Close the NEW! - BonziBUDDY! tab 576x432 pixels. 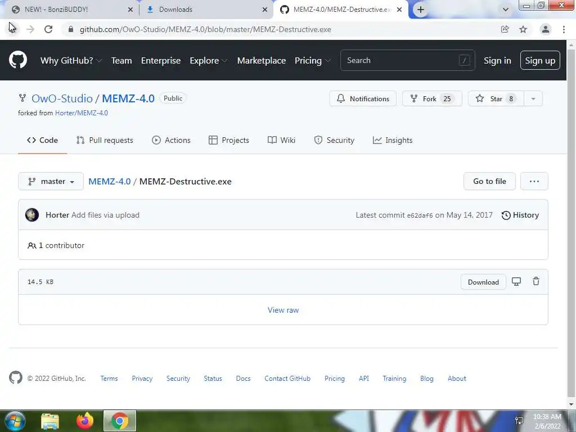[x=130, y=10]
